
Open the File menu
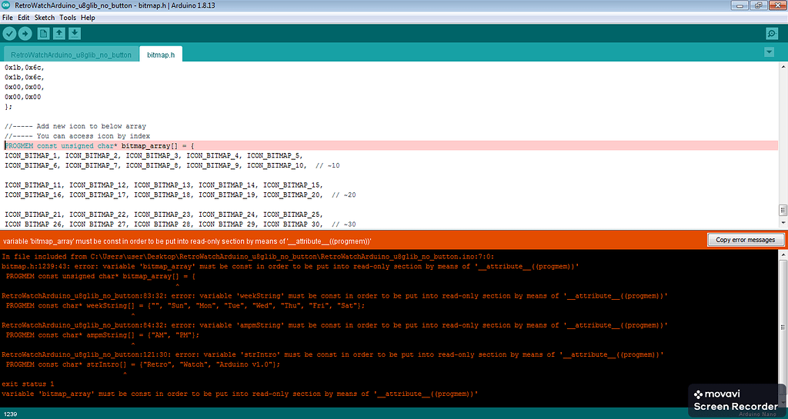tap(8, 18)
